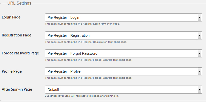
Task: Open the 'Pie Register - Login' select box
Action: [x=121, y=17]
